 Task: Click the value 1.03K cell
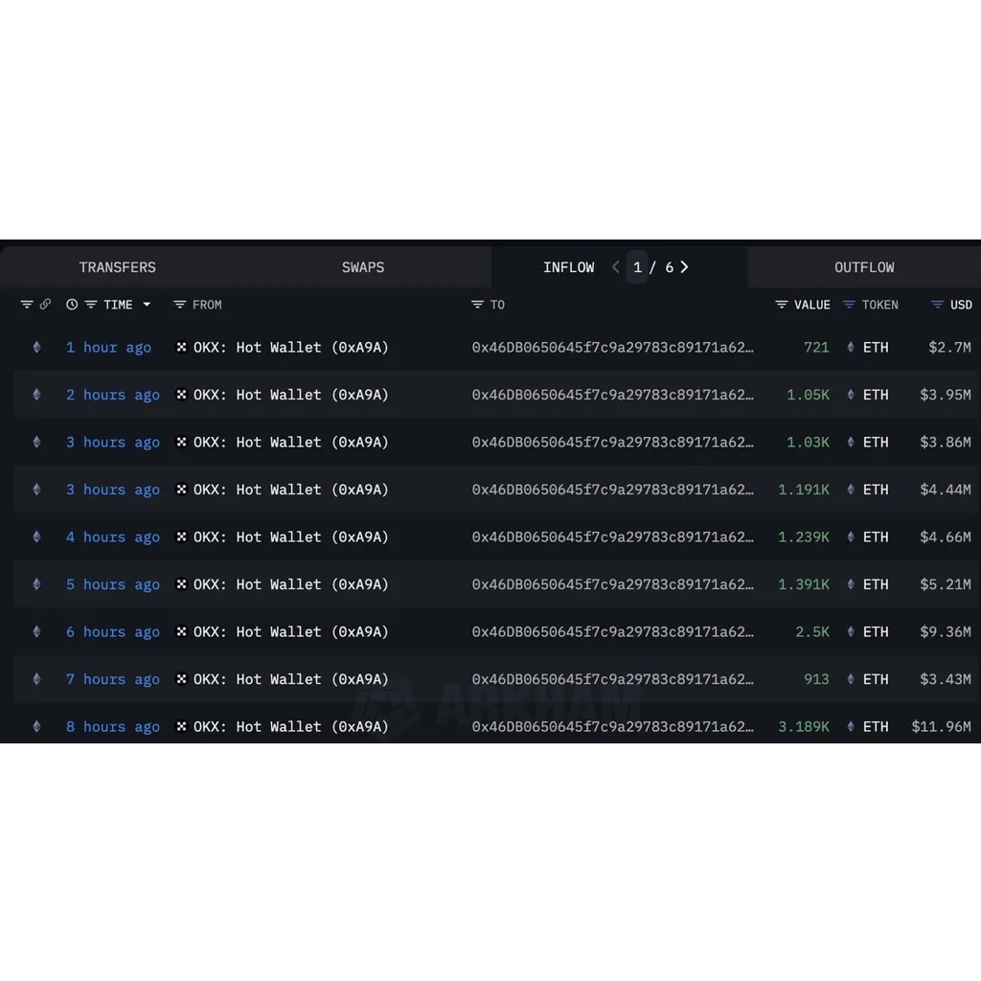808,443
